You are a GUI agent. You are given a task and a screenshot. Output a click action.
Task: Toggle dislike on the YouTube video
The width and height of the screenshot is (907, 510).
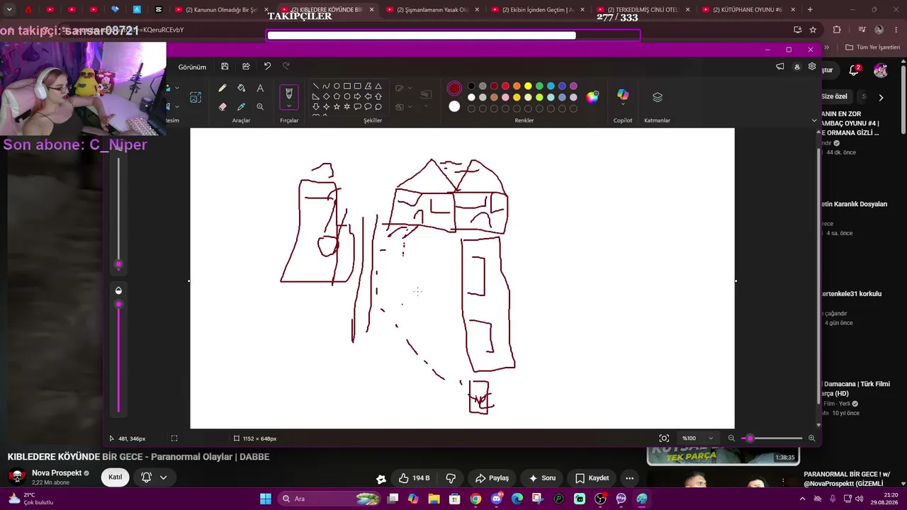(451, 478)
